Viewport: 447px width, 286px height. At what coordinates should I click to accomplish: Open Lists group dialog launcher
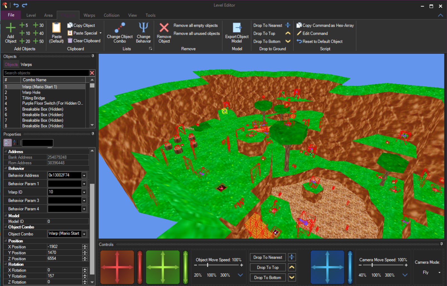(x=150, y=49)
